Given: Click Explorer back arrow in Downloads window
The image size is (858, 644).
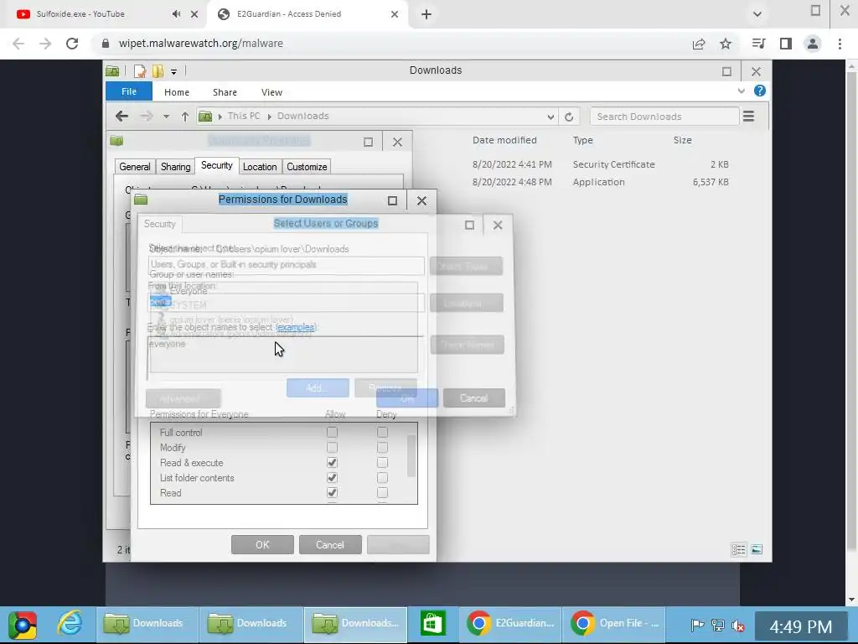Looking at the screenshot, I should [122, 116].
